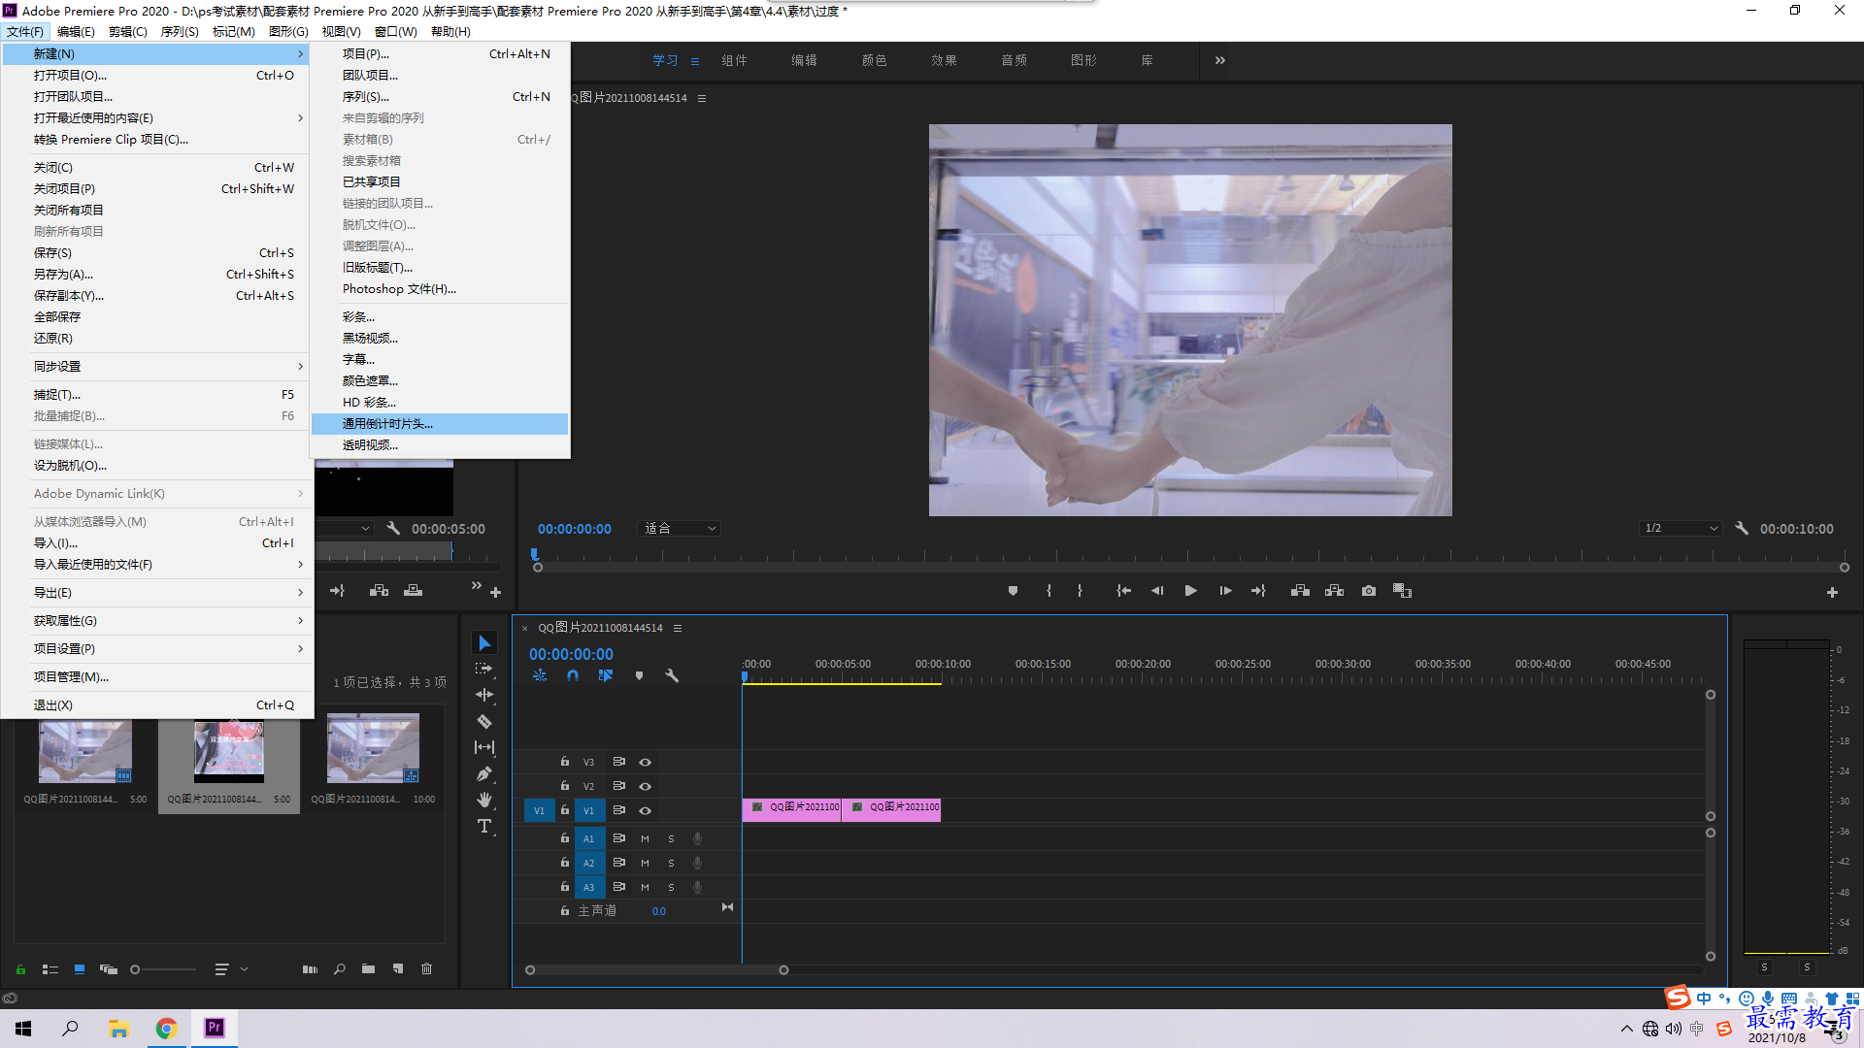
Task: Open the zoom level dropdown 适合
Action: [x=680, y=529]
